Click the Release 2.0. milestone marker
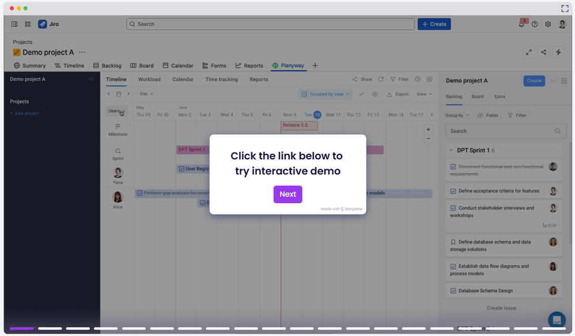Screen dimensions: 575x336 tap(299, 125)
